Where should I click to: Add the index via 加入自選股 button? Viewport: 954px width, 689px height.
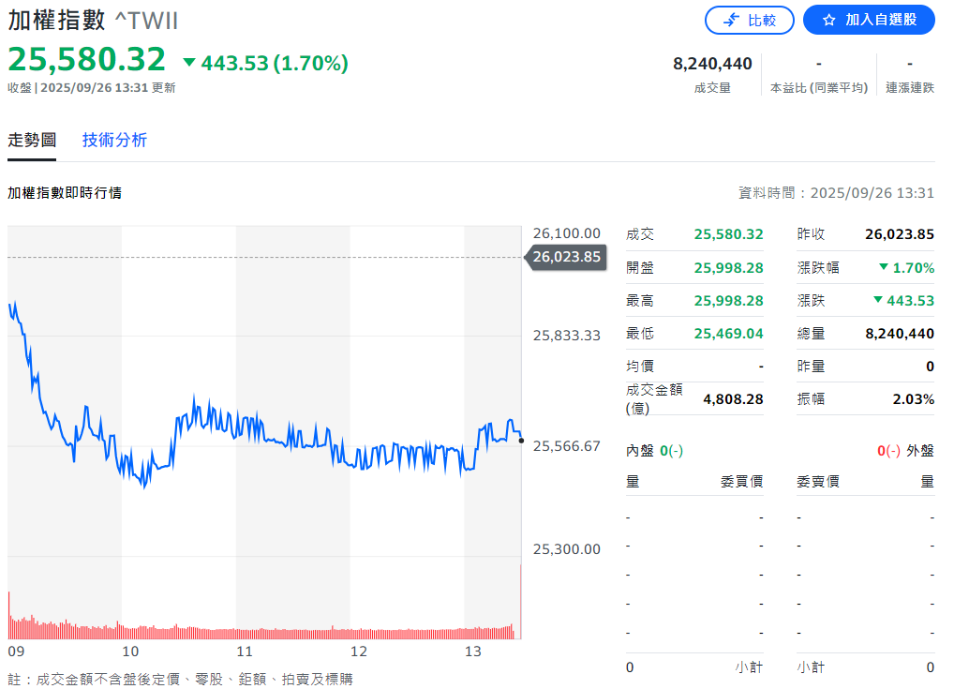click(869, 20)
